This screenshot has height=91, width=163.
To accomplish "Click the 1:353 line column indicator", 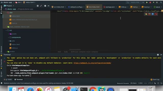I will coord(140,83).
